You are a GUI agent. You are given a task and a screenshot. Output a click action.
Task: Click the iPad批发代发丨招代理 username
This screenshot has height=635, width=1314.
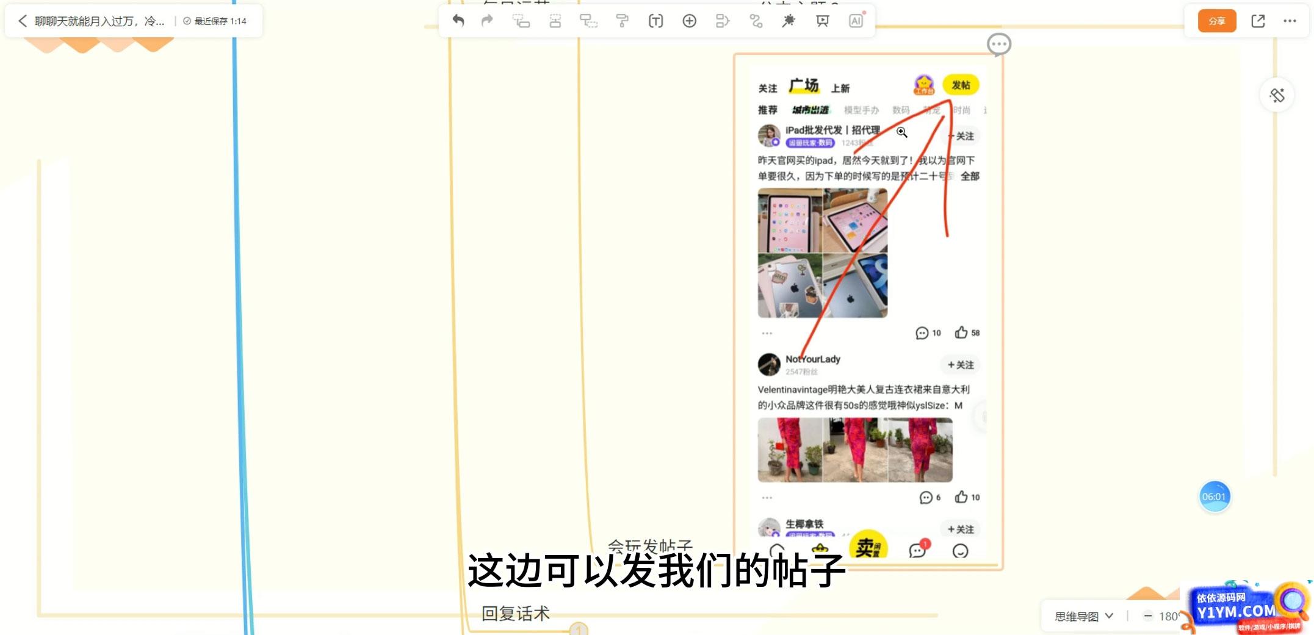coord(832,130)
